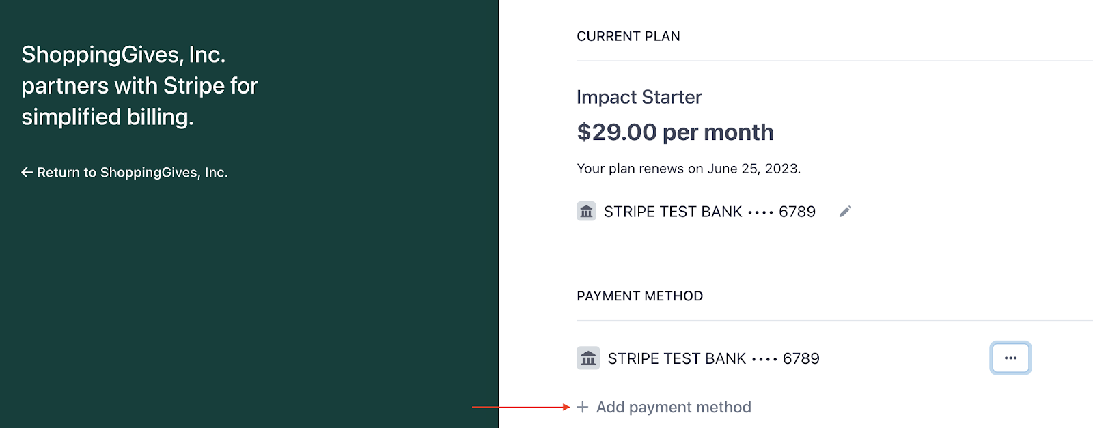Click the red annotation arrow pointing to Add payment method
Screen dimensions: 1093x428
(x=521, y=407)
